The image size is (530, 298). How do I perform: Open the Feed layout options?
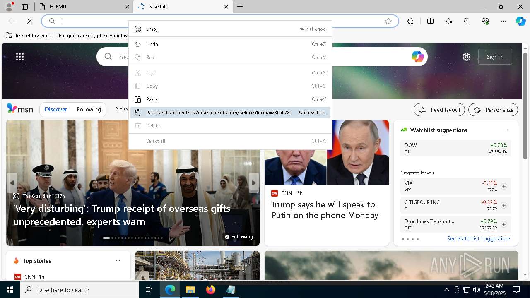click(440, 110)
